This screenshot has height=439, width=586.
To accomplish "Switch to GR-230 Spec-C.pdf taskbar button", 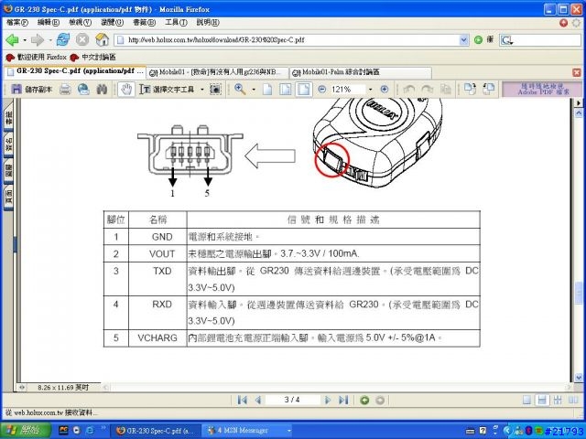I will tap(155, 431).
